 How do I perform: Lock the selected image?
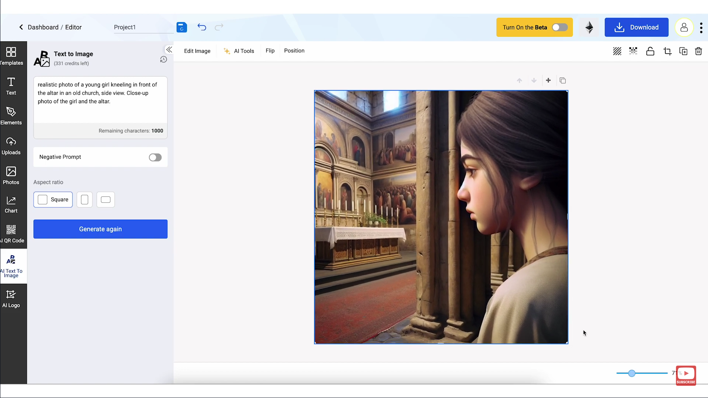pyautogui.click(x=650, y=51)
